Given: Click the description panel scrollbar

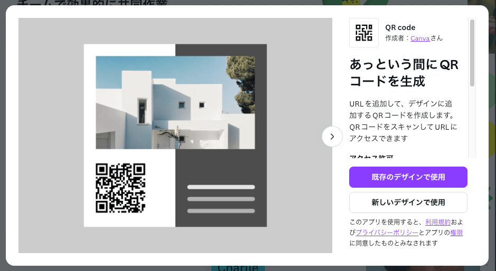Looking at the screenshot, I should point(472,53).
